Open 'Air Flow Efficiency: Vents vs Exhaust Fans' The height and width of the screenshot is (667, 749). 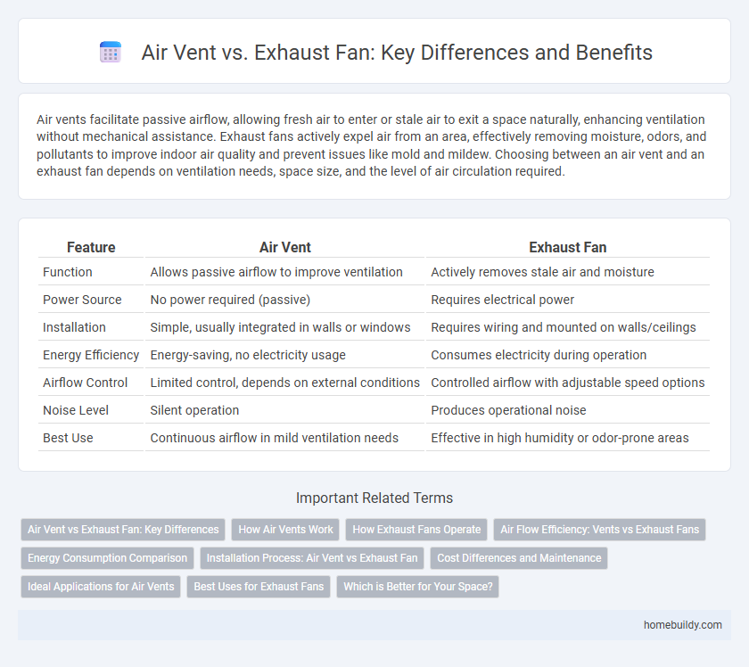pyautogui.click(x=599, y=530)
